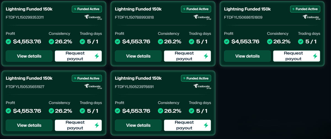Click consistency checkmark icon on account FTDFYL150535651927

pyautogui.click(x=51, y=111)
